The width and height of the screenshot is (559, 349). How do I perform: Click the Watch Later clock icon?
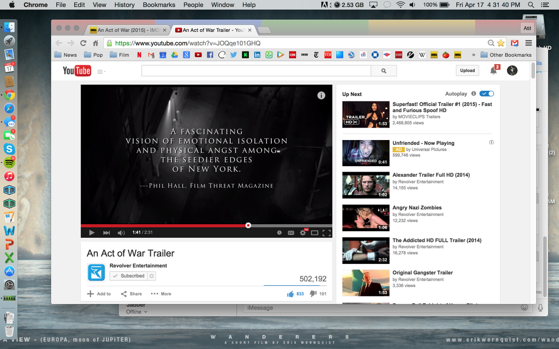279,233
